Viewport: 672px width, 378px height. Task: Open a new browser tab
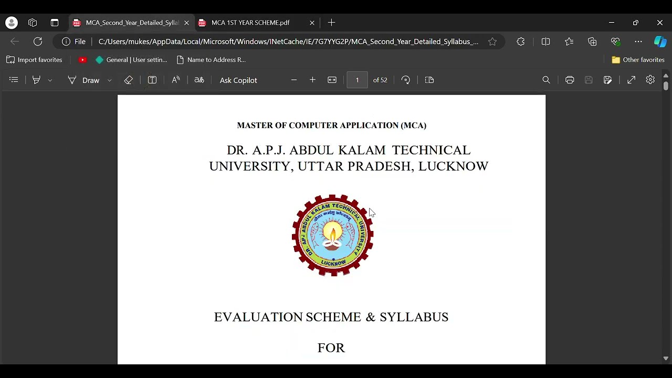[331, 23]
